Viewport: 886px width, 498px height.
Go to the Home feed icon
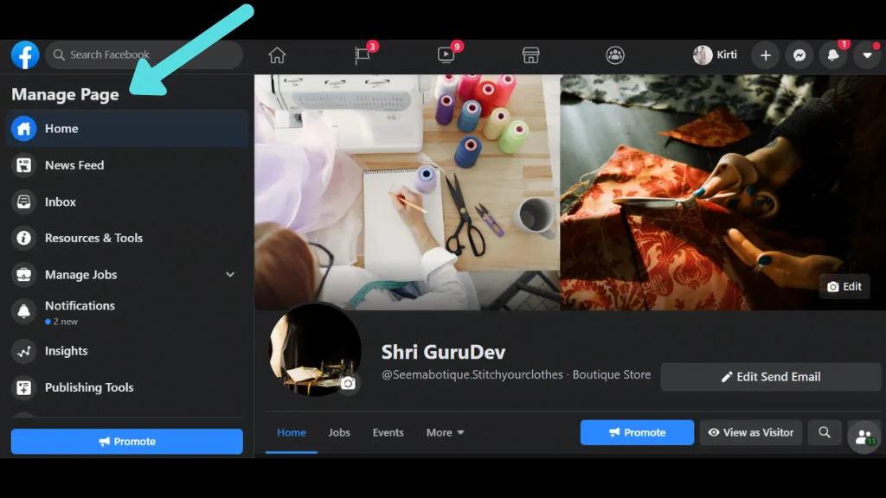[277, 55]
